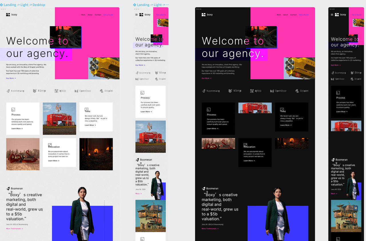Viewport: 366px width, 241px height.
Task: Click the Innovation card icon in light desktop frame
Action: pos(50,145)
